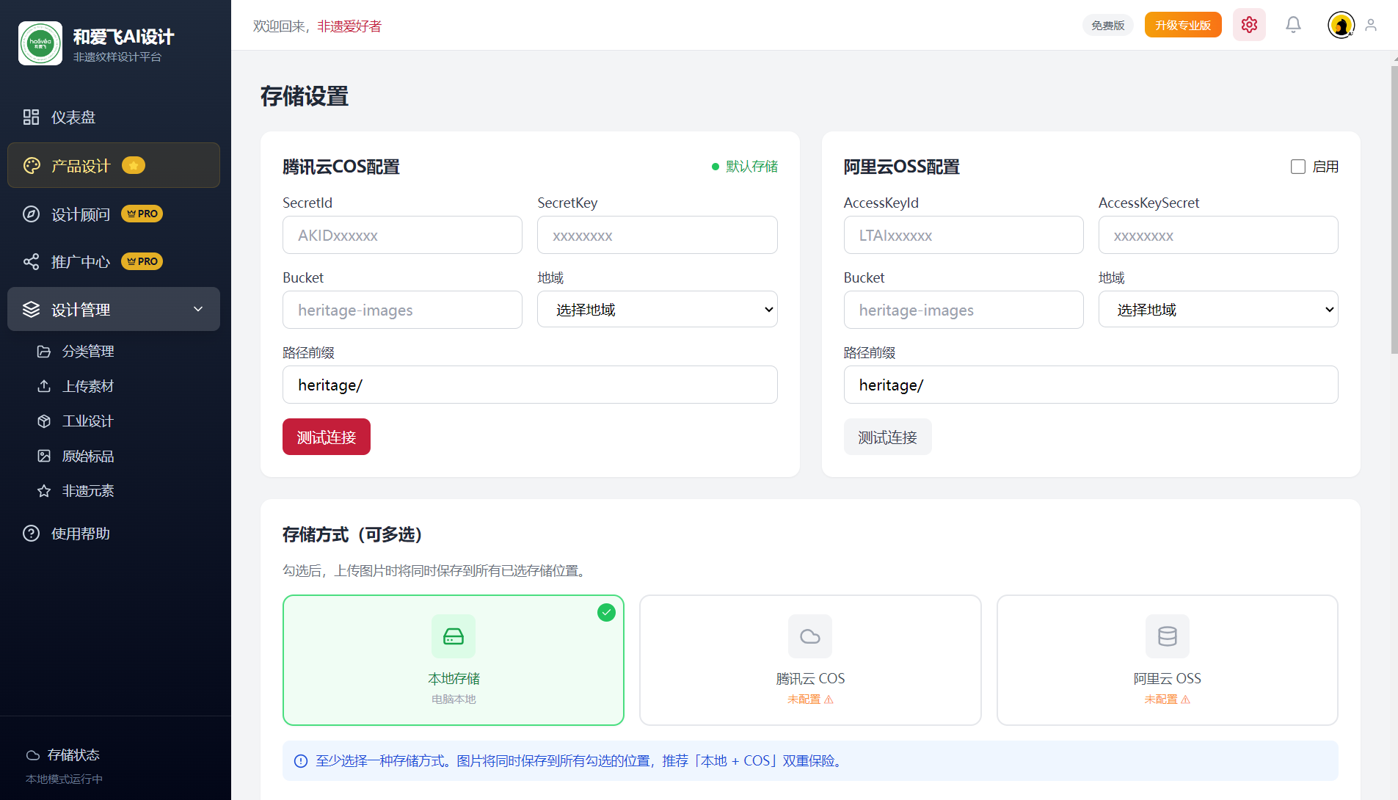Open notifications bell icon
The height and width of the screenshot is (800, 1398).
click(1293, 25)
